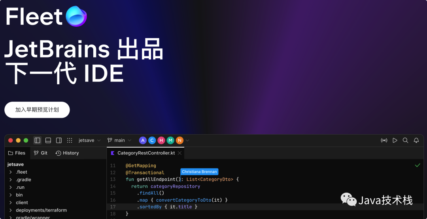Toggle the bottom panel layout icon
427x219 pixels.
pos(48,140)
